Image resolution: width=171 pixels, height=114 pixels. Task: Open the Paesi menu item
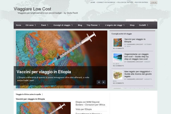coord(44,25)
